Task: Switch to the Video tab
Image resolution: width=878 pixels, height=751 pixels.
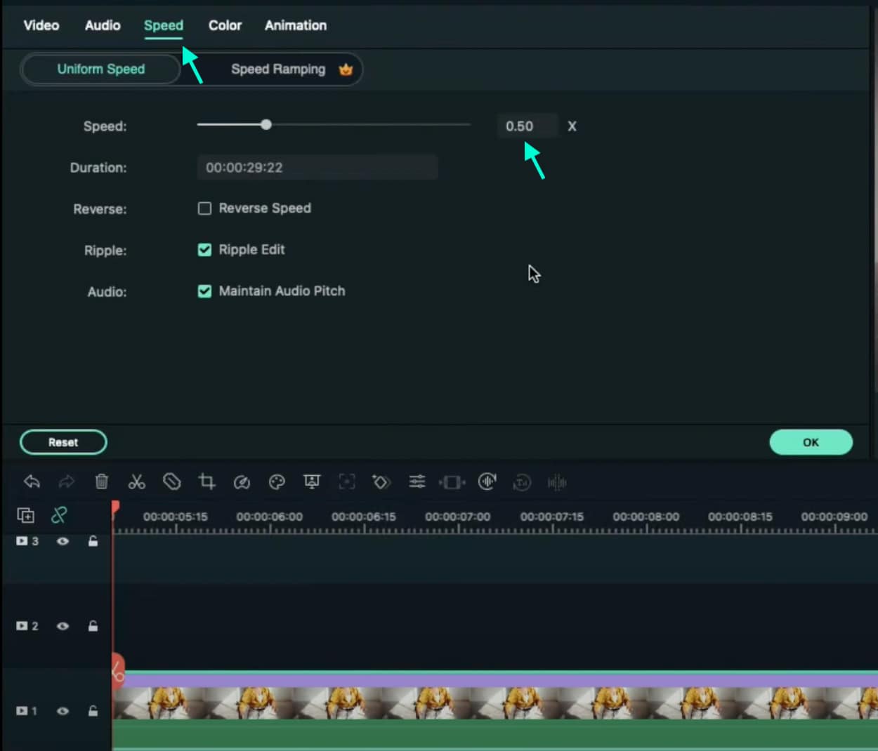Action: coord(41,25)
